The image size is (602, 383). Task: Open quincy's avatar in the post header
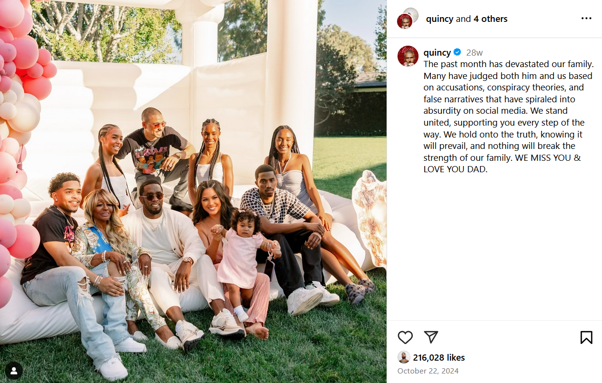(x=404, y=21)
